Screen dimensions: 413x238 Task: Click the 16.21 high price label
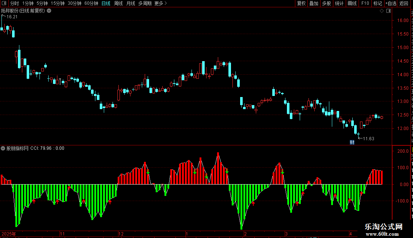tap(12, 17)
